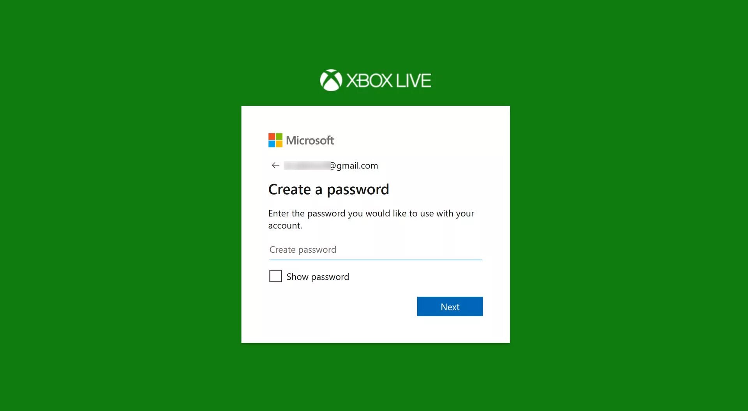Image resolution: width=748 pixels, height=411 pixels.
Task: Click the blue square in Microsoft logo
Action: pos(272,144)
